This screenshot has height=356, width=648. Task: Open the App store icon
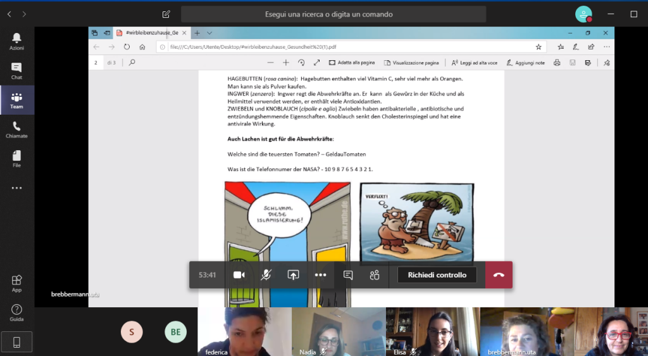pyautogui.click(x=16, y=284)
